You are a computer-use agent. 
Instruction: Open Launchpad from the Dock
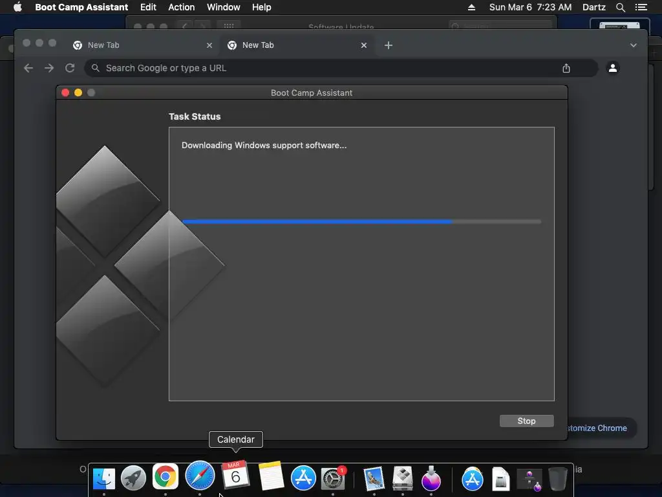click(134, 478)
